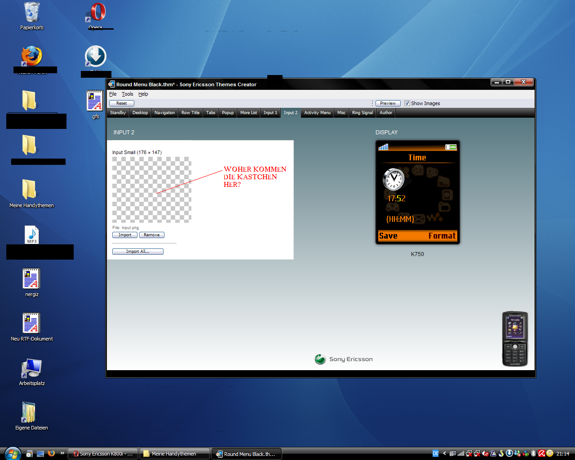Expand hidden system tray icons arrow
The width and height of the screenshot is (575, 460).
coord(444,454)
